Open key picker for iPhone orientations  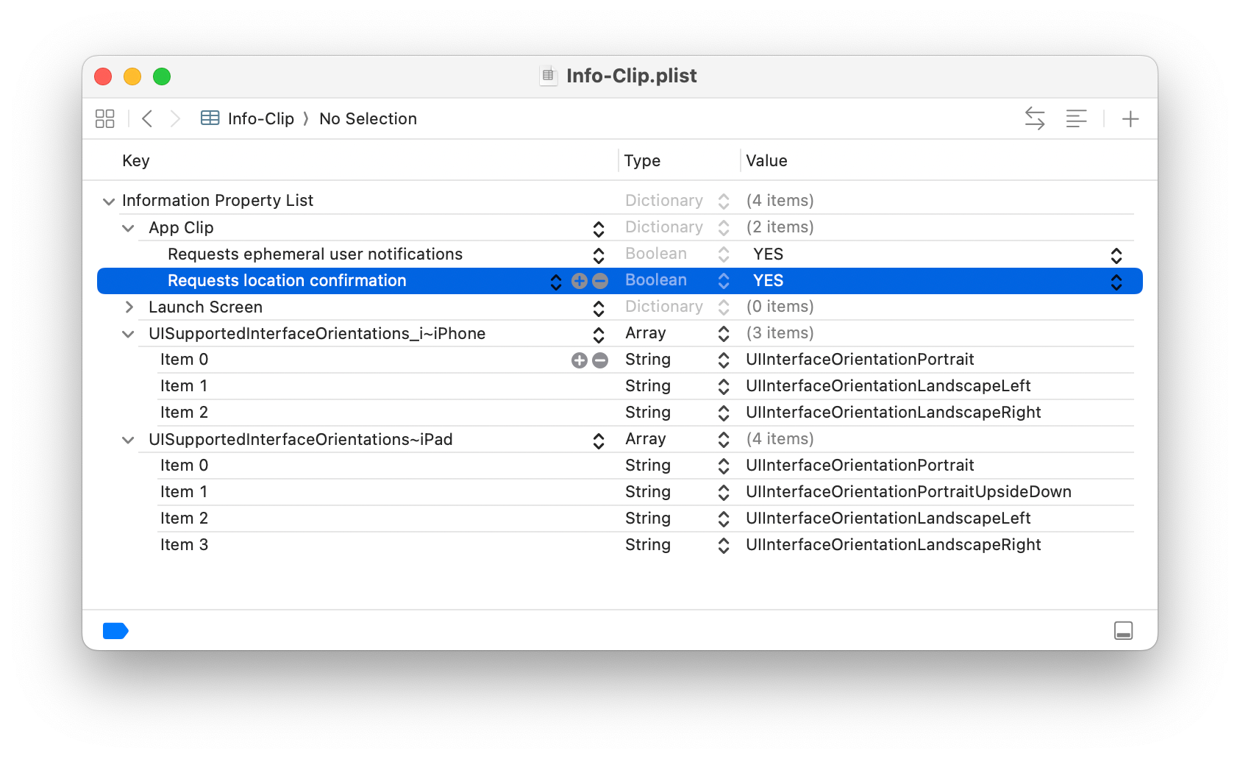(599, 335)
